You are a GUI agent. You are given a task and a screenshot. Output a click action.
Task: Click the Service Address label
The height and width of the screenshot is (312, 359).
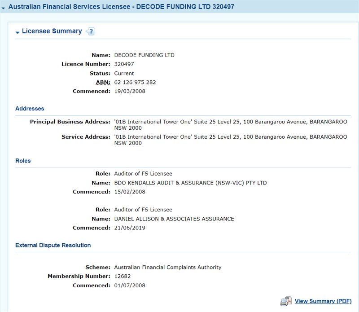[86, 137]
